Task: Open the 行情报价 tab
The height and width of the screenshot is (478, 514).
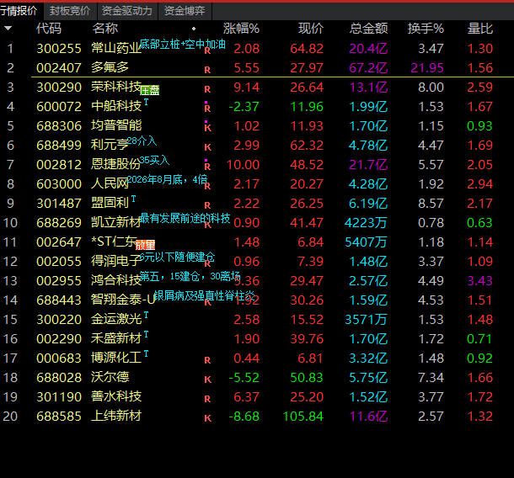Action: 19,11
